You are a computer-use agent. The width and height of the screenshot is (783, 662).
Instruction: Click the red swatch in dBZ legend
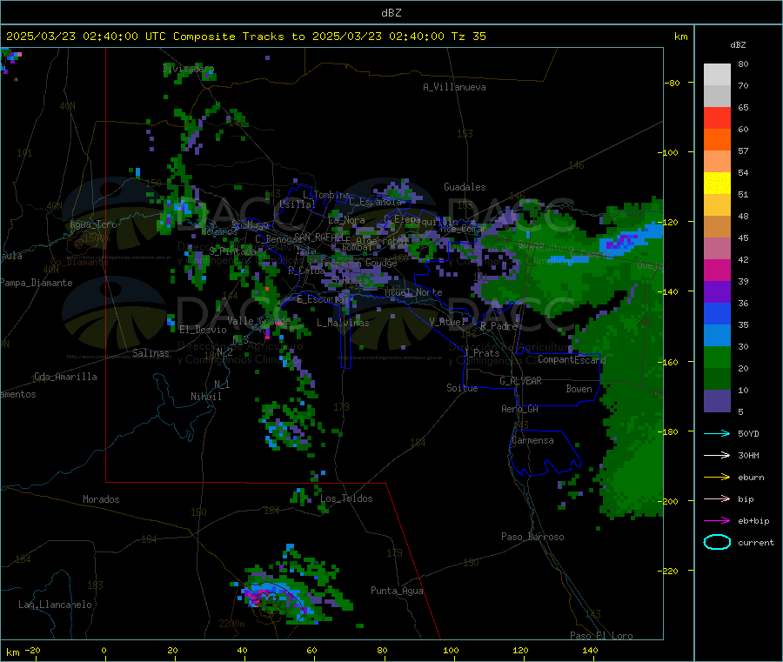click(x=717, y=117)
